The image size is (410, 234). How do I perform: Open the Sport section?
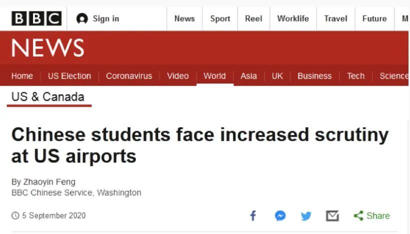click(220, 19)
